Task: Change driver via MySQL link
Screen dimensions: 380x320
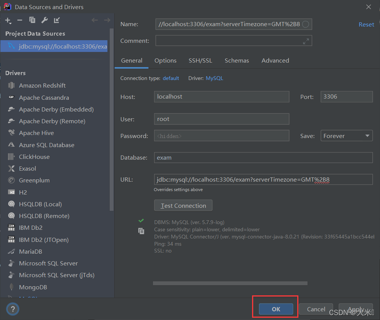Action: click(214, 78)
